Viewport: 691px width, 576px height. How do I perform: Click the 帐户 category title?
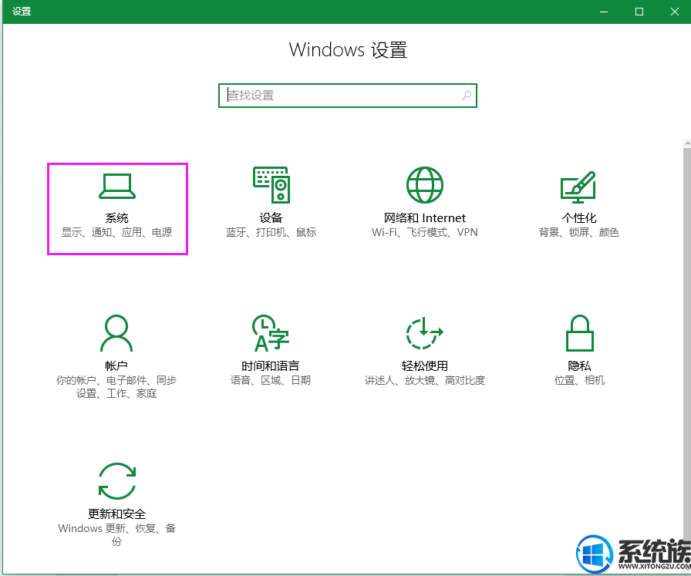[116, 365]
